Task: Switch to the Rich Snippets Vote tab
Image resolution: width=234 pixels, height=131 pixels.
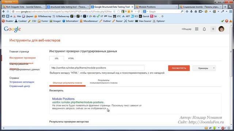Action: click(24, 7)
